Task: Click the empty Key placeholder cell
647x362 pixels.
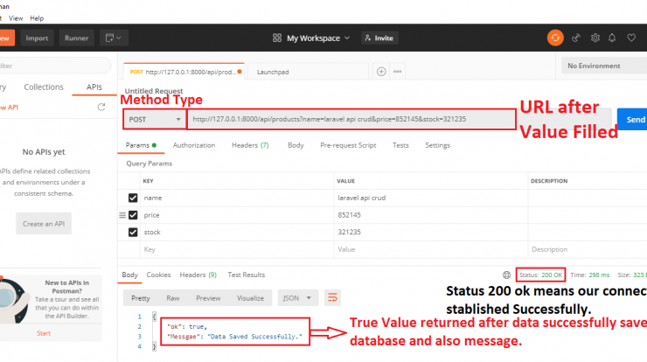Action: tap(237, 249)
